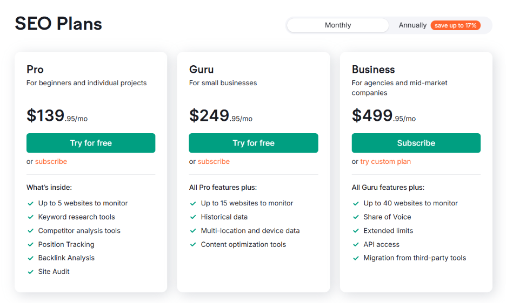The width and height of the screenshot is (506, 303).
Task: Click checkmark beside Keyword research tools
Action: [x=31, y=217]
